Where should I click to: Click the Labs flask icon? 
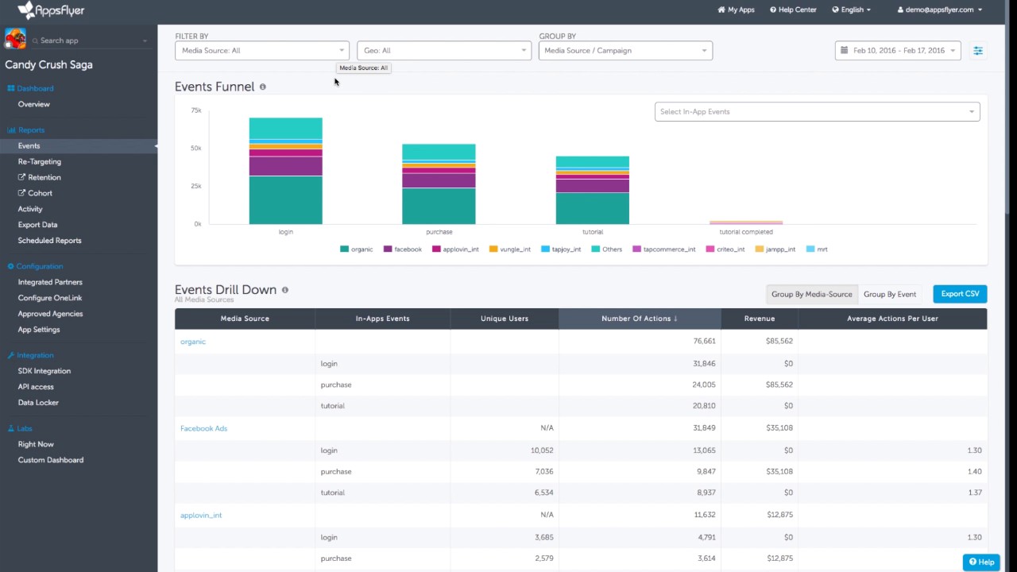coord(11,428)
